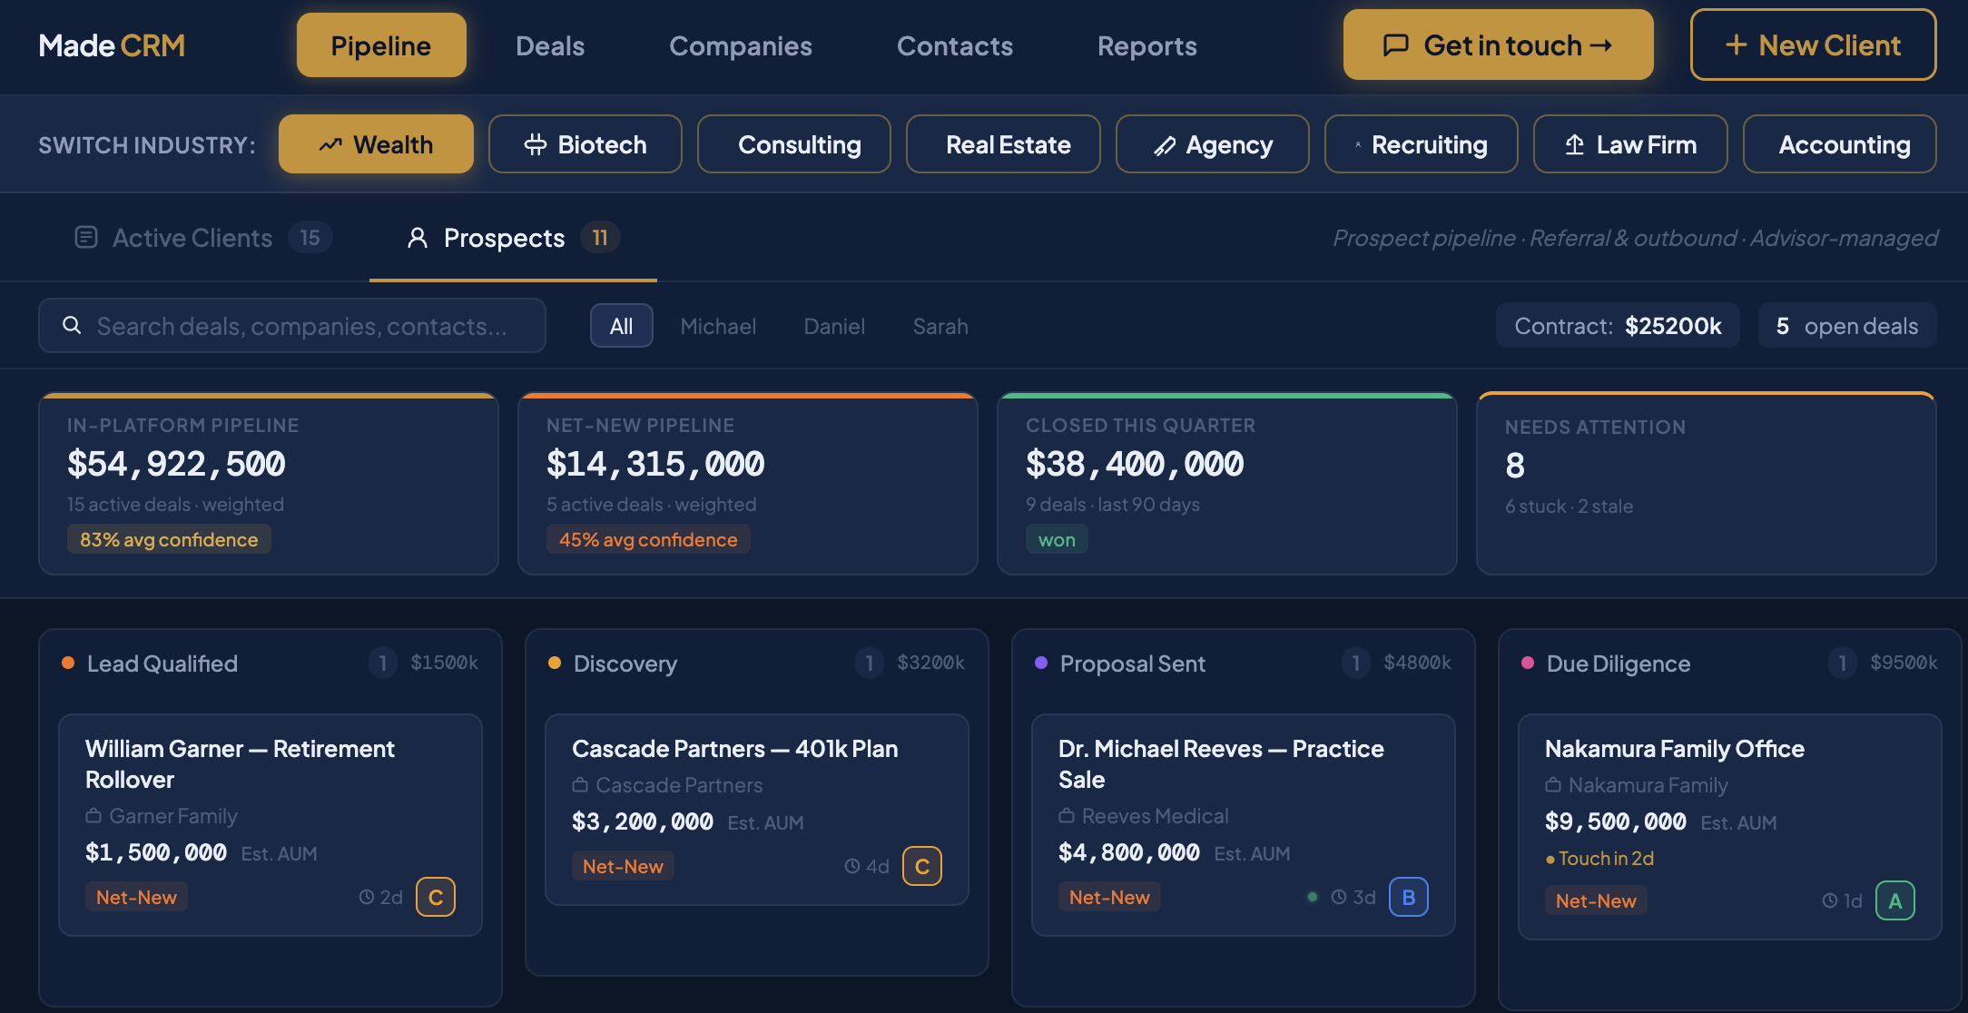Navigate to Contacts
This screenshot has height=1013, width=1968.
coord(955,45)
